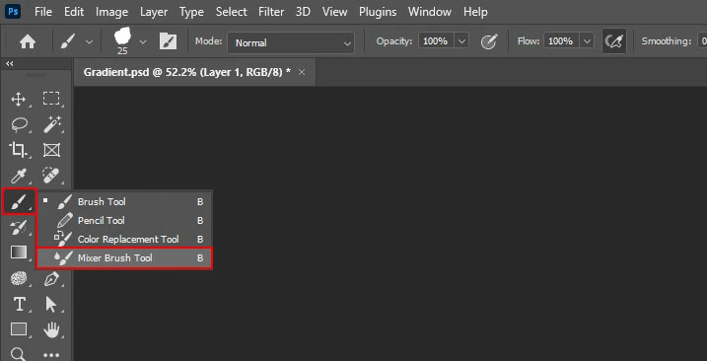Collapse the toolbar with double-arrow
This screenshot has width=707, height=361.
tap(10, 64)
